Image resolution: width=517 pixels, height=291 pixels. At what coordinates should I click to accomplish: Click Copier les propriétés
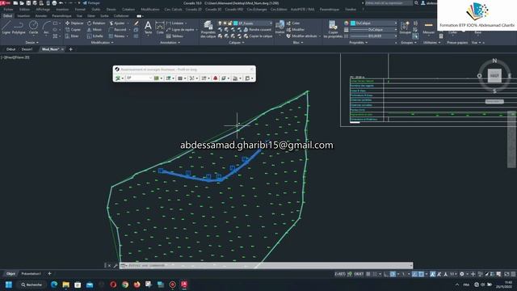[333, 29]
